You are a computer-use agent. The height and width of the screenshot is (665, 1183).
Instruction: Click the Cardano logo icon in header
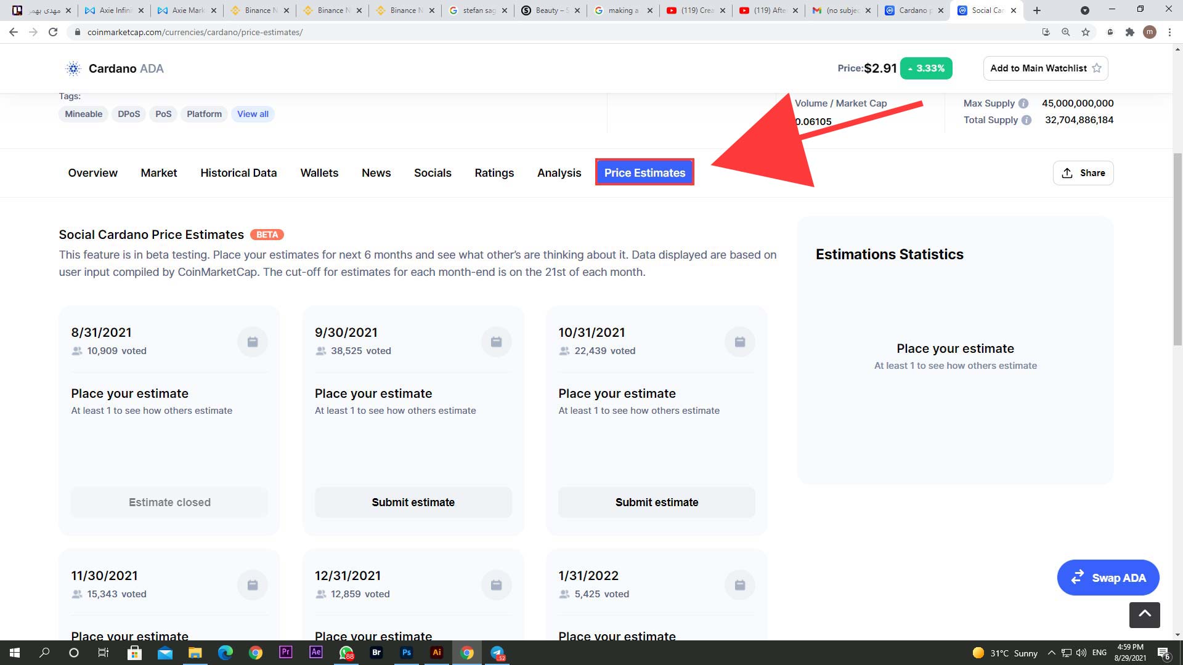coord(73,68)
